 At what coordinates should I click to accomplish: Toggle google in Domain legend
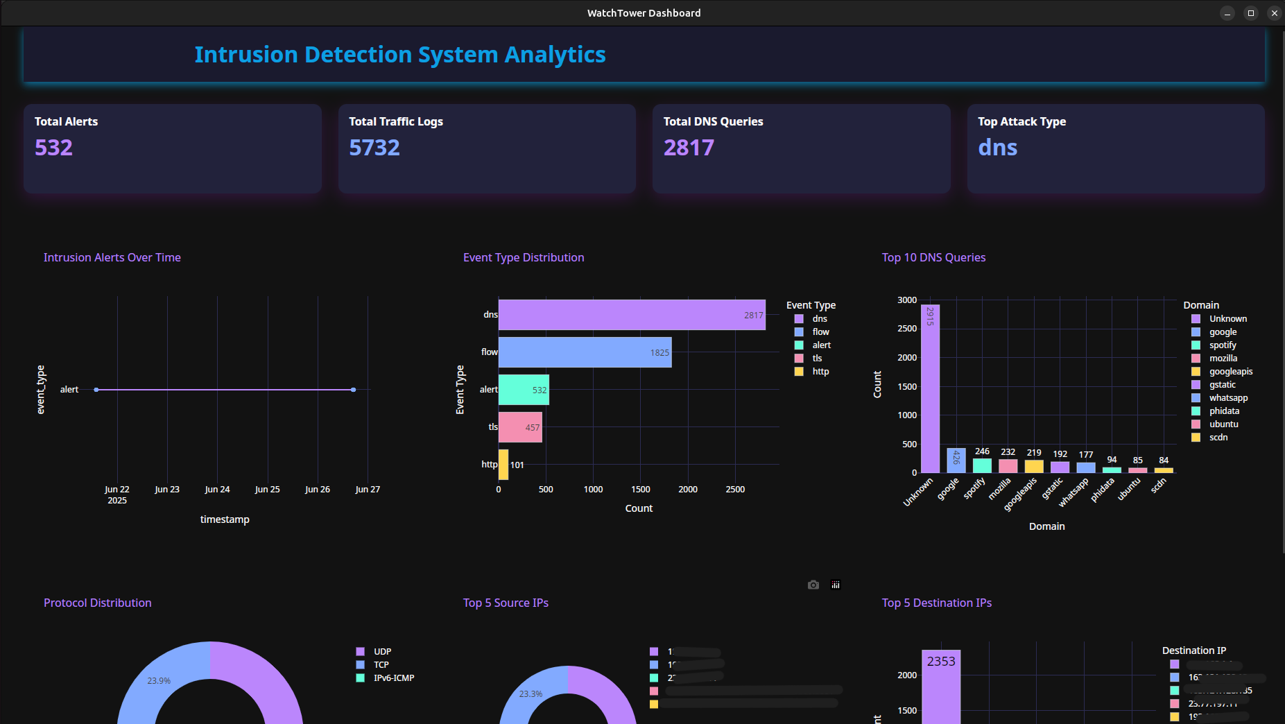coord(1214,331)
